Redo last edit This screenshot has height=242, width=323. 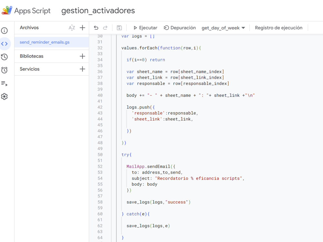coord(105,27)
